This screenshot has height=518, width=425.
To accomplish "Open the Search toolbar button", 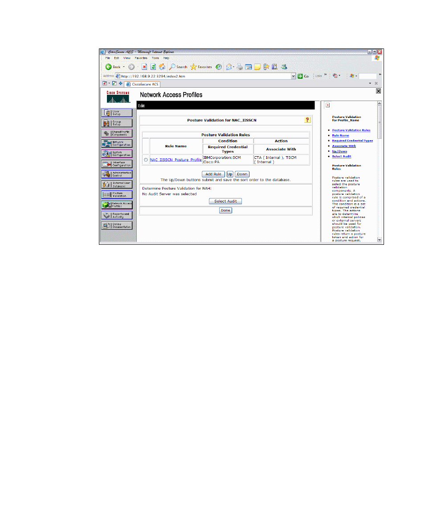I will coord(178,67).
